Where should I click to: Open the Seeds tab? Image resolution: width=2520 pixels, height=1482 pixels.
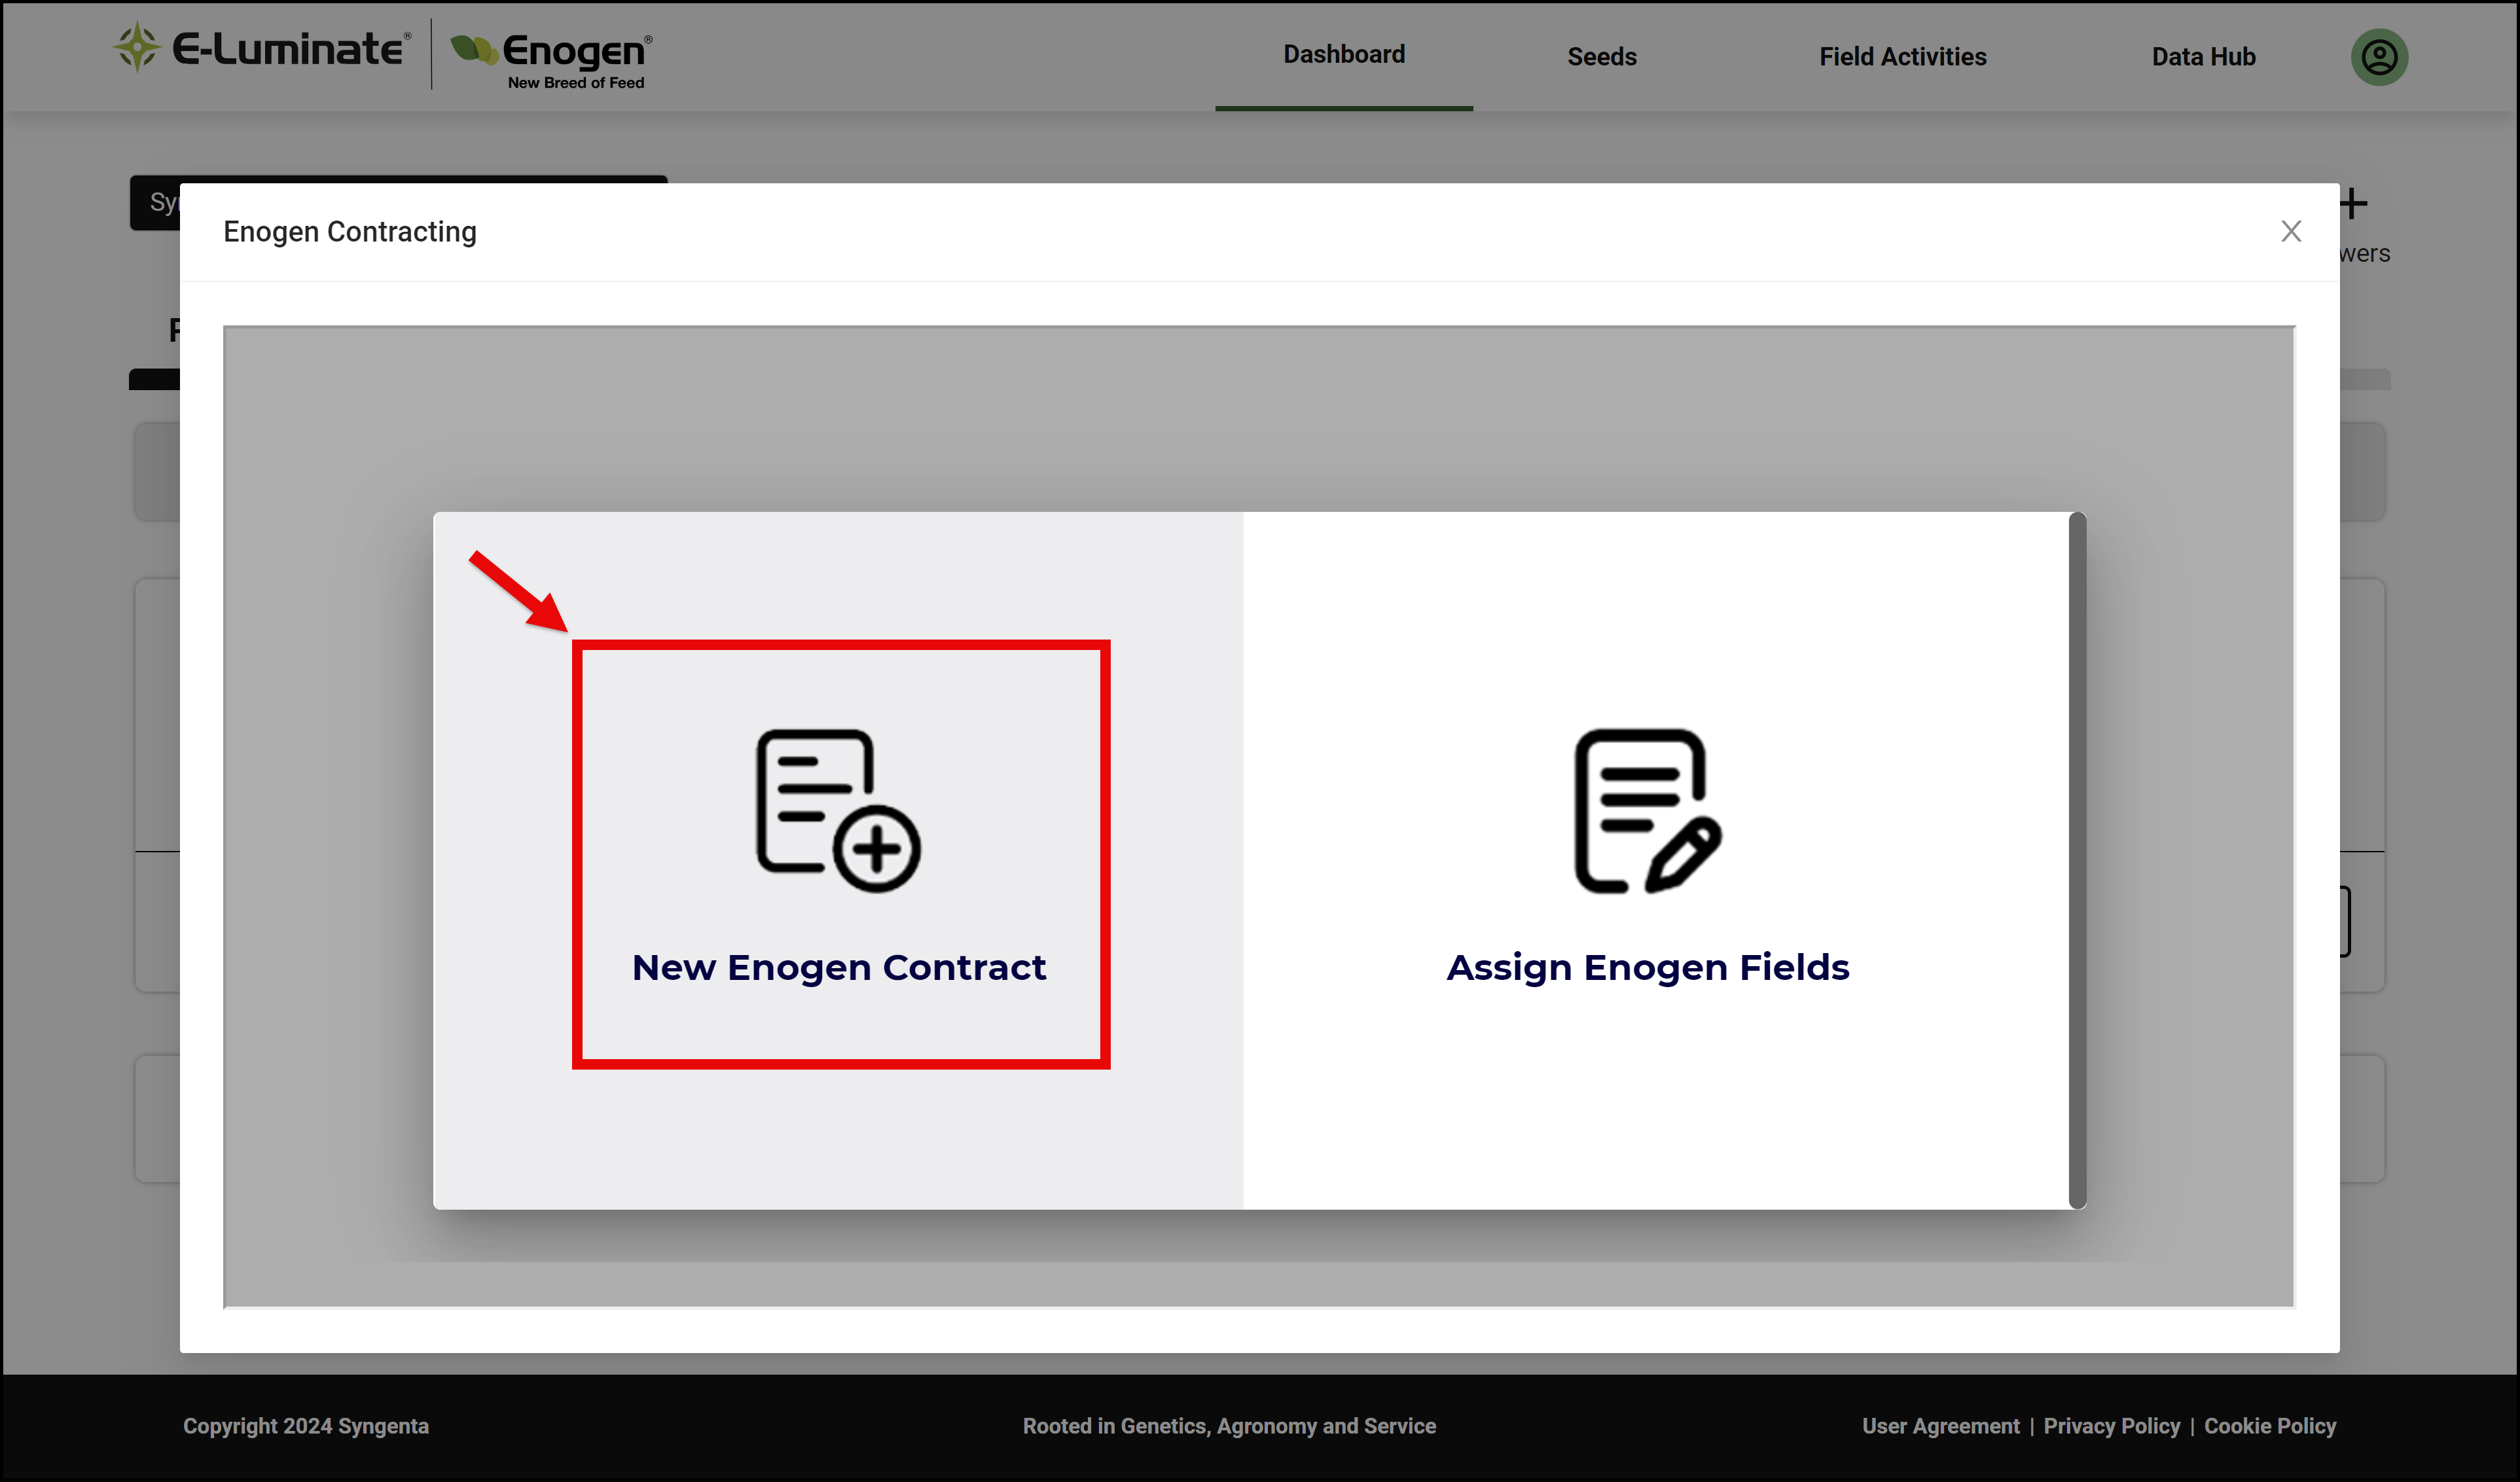1602,57
